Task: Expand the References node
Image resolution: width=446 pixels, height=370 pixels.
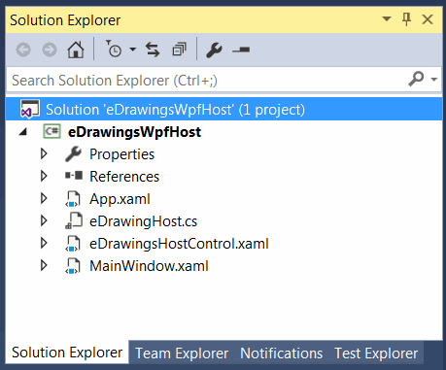Action: point(44,176)
